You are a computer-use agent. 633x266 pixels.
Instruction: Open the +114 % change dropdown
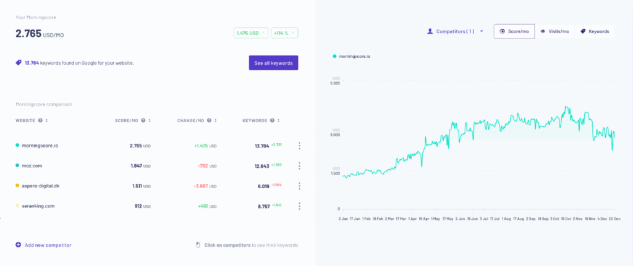285,33
